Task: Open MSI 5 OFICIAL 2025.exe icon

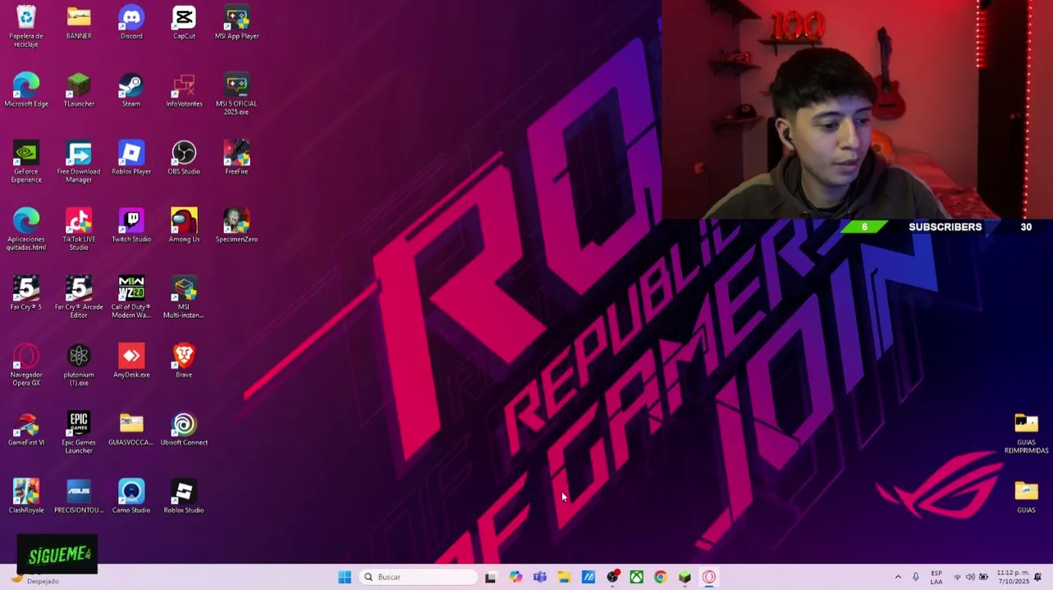Action: tap(236, 93)
